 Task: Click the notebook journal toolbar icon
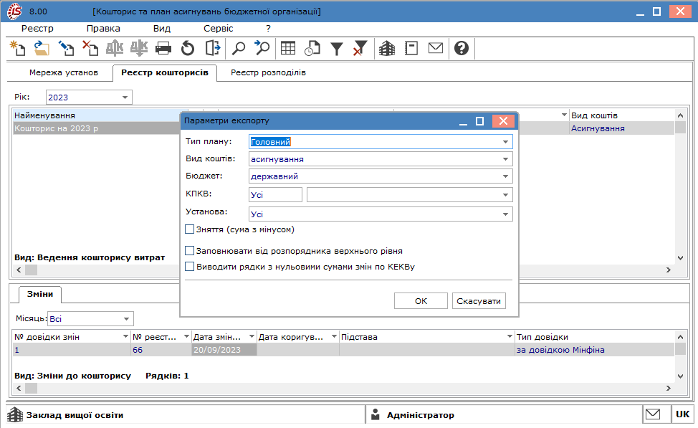(411, 47)
